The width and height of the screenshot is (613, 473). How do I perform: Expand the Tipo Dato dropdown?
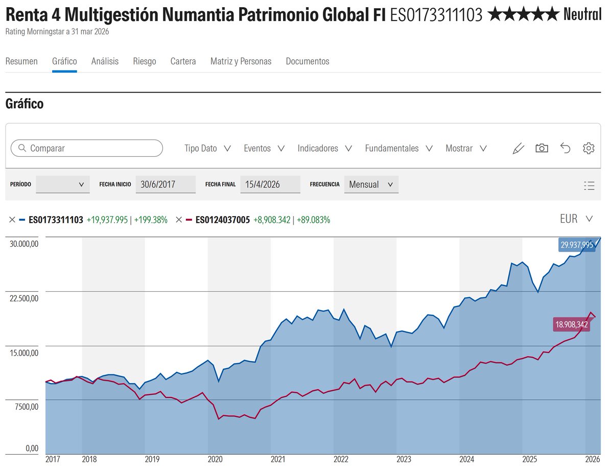[x=208, y=148]
